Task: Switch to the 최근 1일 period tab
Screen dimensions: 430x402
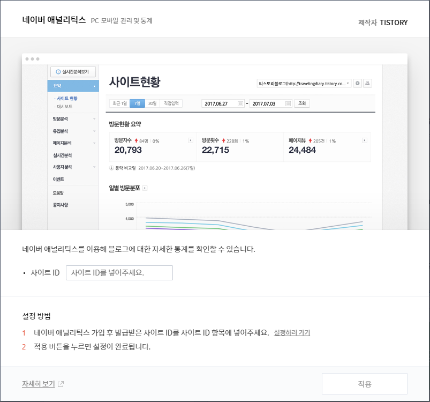Action: (x=119, y=103)
